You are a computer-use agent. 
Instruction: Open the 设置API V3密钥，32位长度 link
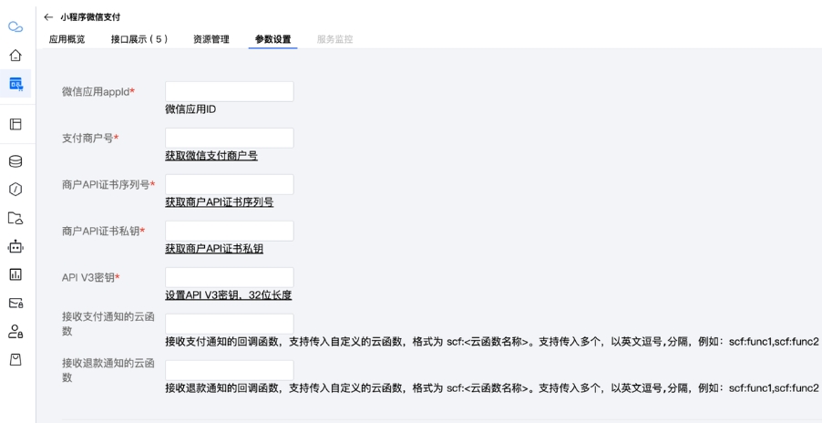229,295
